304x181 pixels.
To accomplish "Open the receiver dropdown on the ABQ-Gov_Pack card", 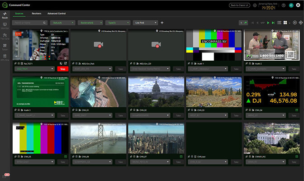I will click(x=92, y=69).
